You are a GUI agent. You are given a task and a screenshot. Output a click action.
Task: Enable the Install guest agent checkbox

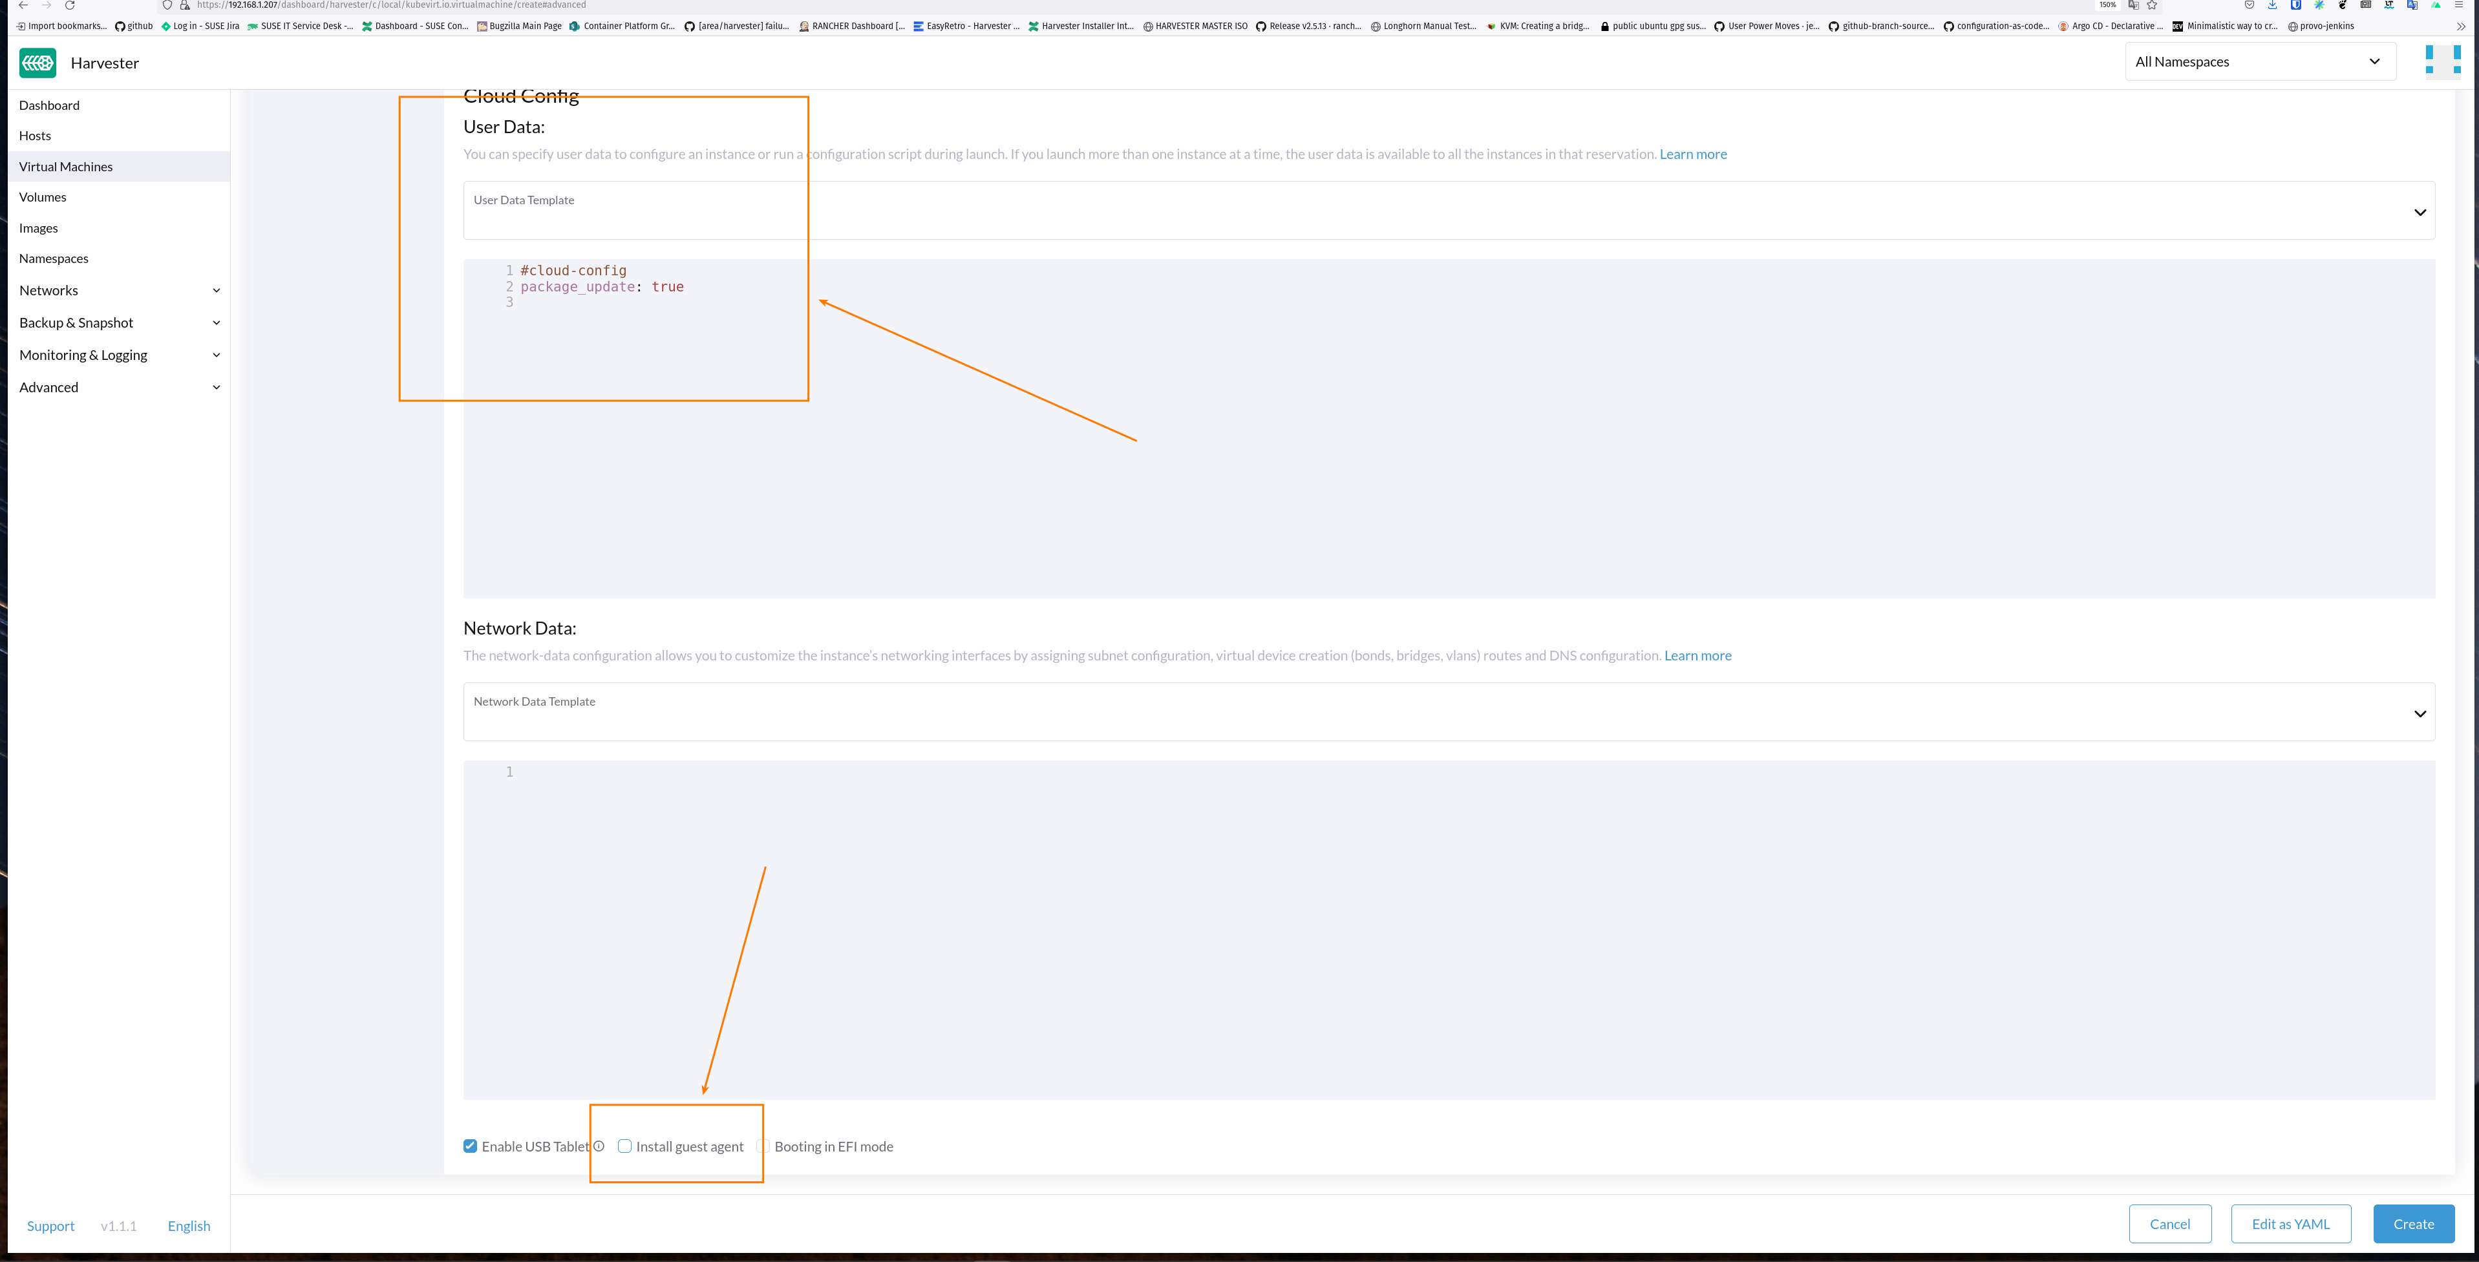coord(624,1146)
